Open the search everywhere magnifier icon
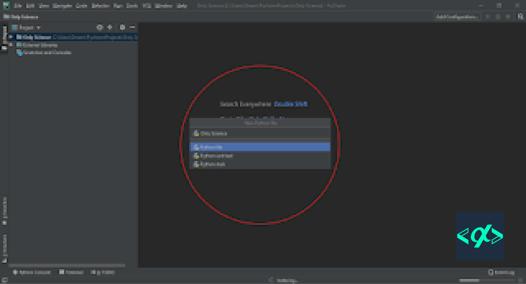 (520, 17)
